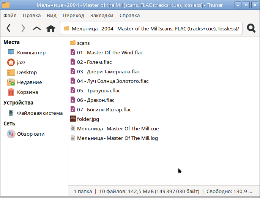This screenshot has width=260, height=198.
Task: Click the audio icon of 07 - Богиня Иштар.flac
Action: point(73,109)
